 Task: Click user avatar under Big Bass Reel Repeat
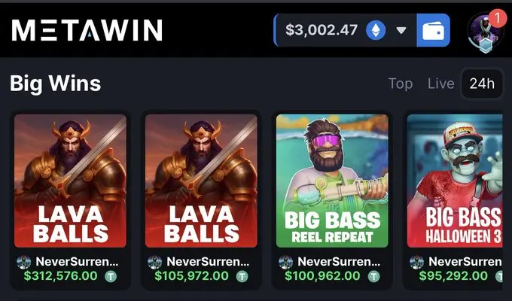pyautogui.click(x=285, y=262)
